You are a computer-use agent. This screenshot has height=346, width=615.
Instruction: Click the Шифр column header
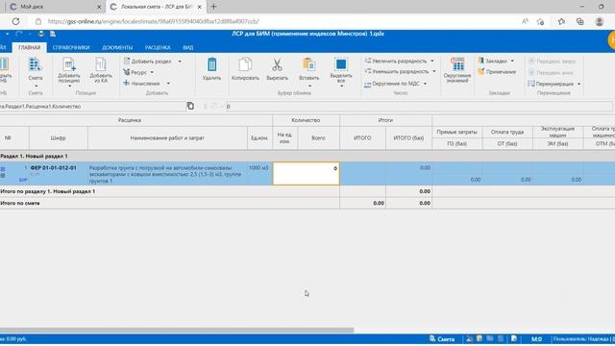58,138
